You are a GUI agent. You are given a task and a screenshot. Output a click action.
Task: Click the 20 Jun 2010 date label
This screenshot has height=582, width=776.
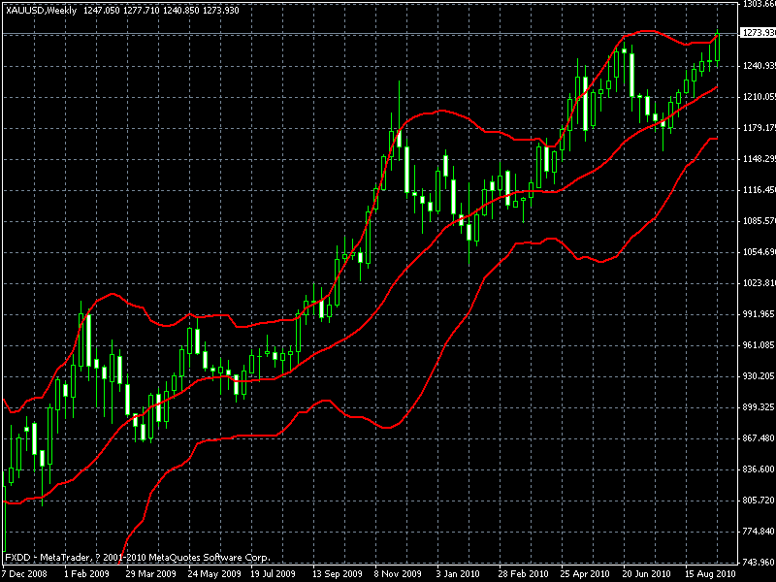click(x=646, y=574)
